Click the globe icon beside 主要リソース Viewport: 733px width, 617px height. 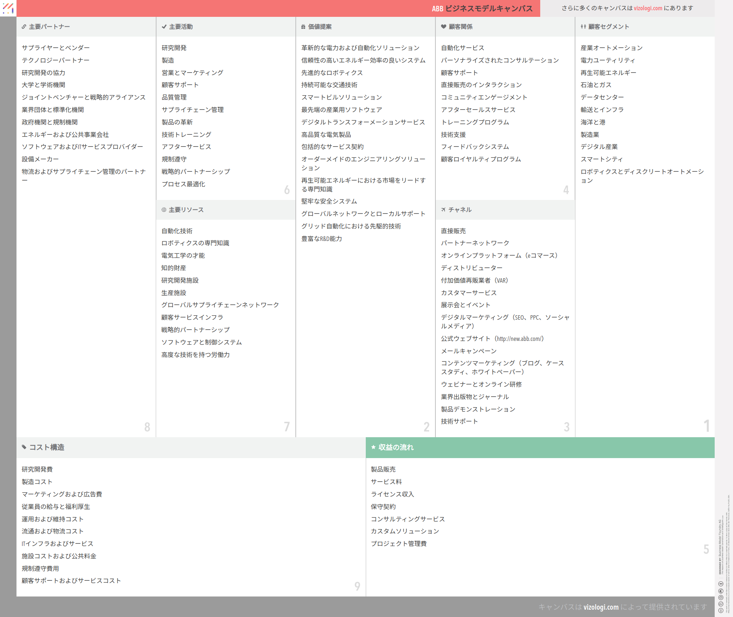tap(164, 210)
